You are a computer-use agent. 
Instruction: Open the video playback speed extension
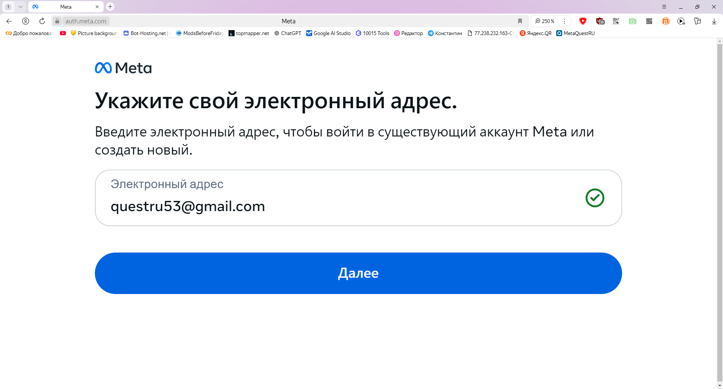(682, 21)
